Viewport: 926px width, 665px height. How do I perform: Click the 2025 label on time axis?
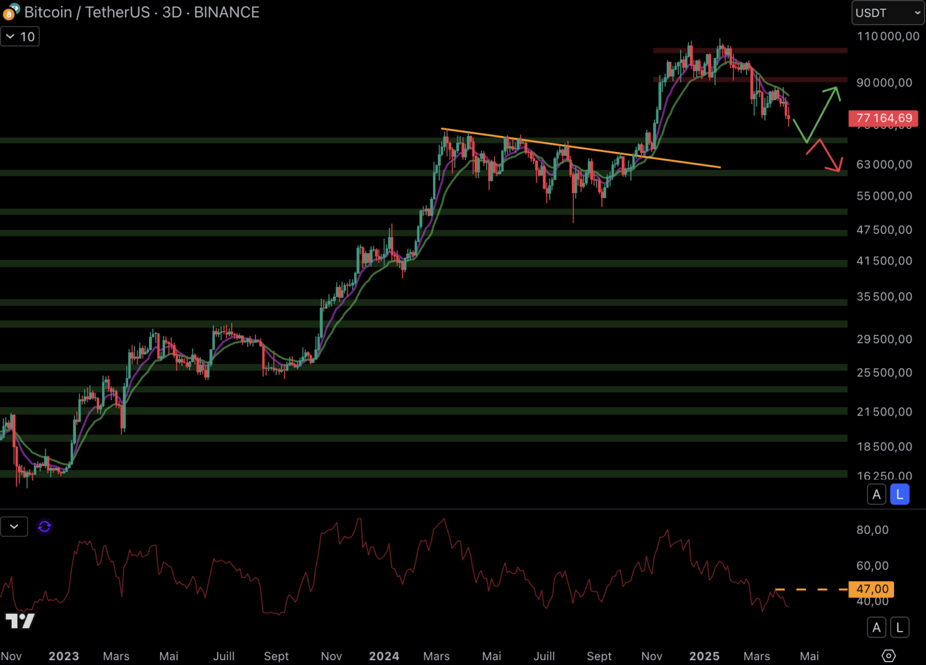pyautogui.click(x=704, y=656)
